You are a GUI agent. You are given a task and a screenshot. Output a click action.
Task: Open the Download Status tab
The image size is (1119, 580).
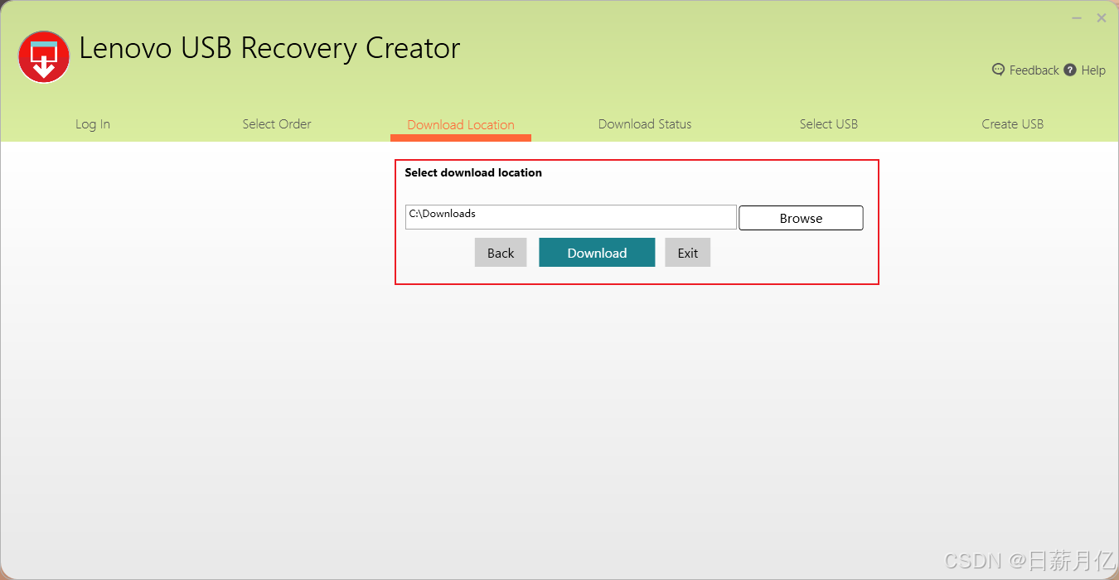645,124
